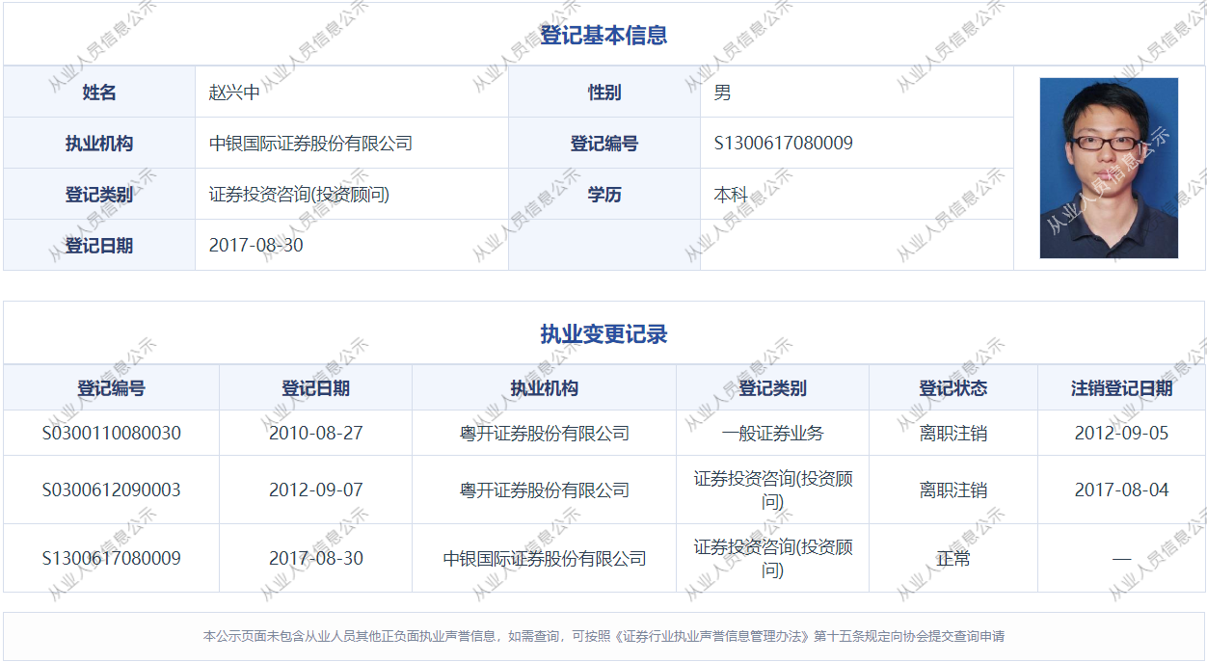Click the 2010-08-27 registration date cell

pos(315,433)
